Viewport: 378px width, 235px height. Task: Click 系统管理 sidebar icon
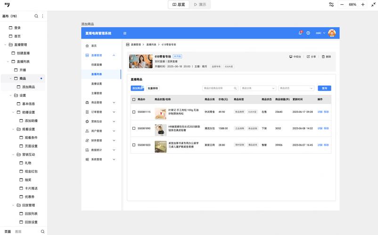coord(87,159)
